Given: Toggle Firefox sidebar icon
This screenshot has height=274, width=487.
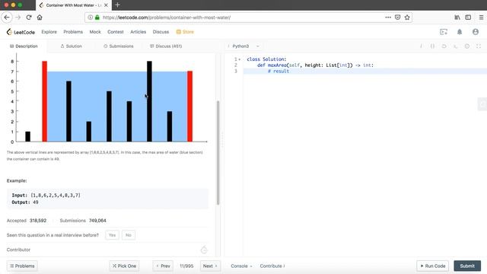Looking at the screenshot, I should click(468, 18).
